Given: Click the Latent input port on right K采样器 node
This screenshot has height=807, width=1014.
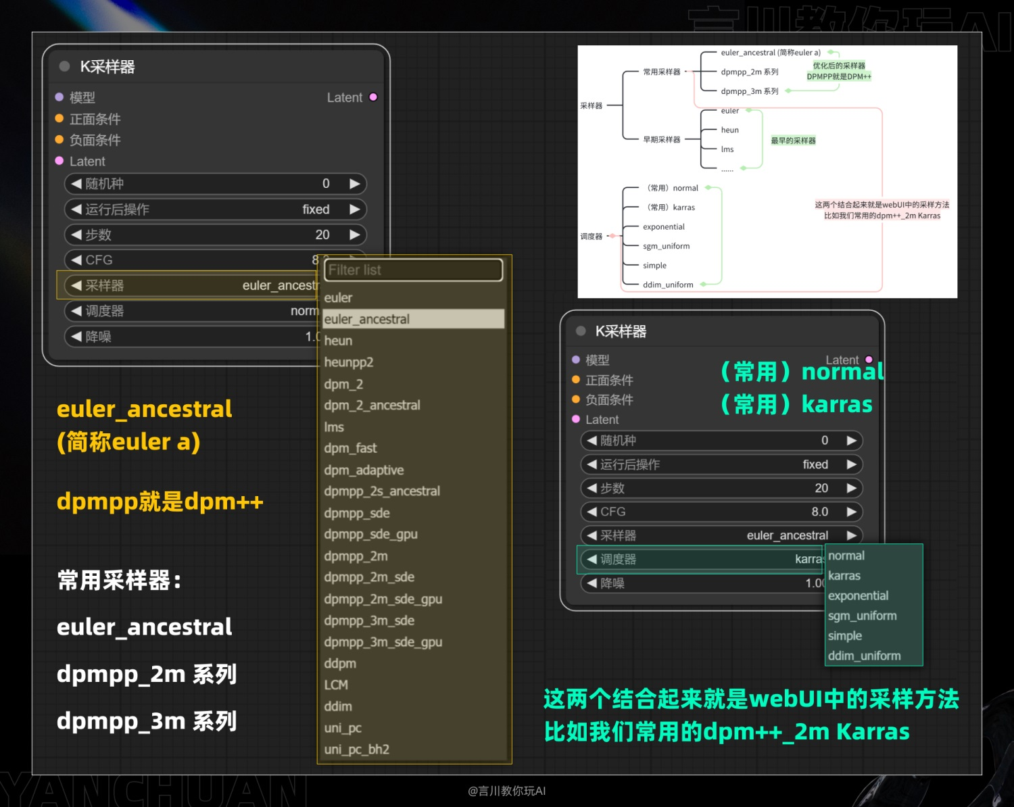Looking at the screenshot, I should coord(576,419).
